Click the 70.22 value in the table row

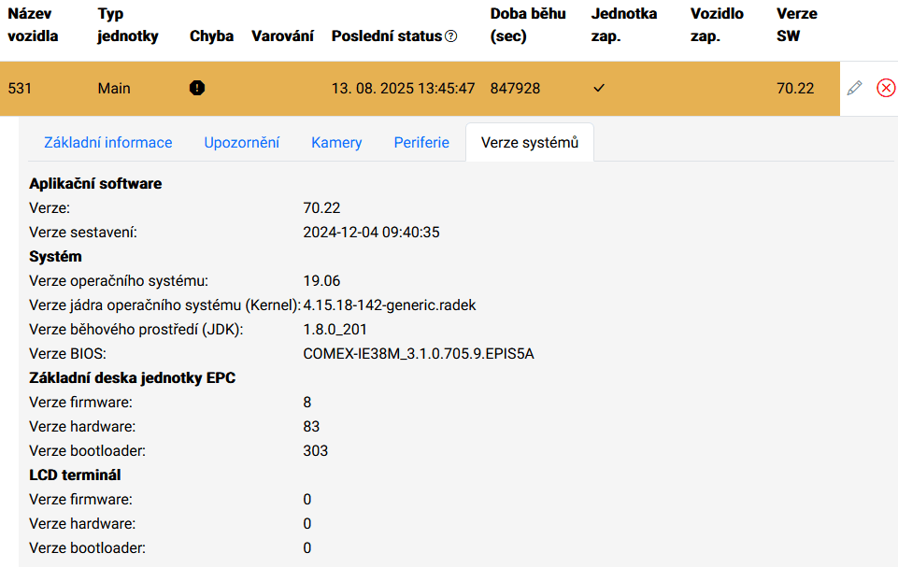pos(795,88)
